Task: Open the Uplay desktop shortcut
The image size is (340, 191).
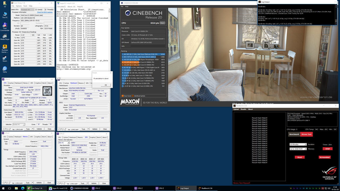Action: 5,70
